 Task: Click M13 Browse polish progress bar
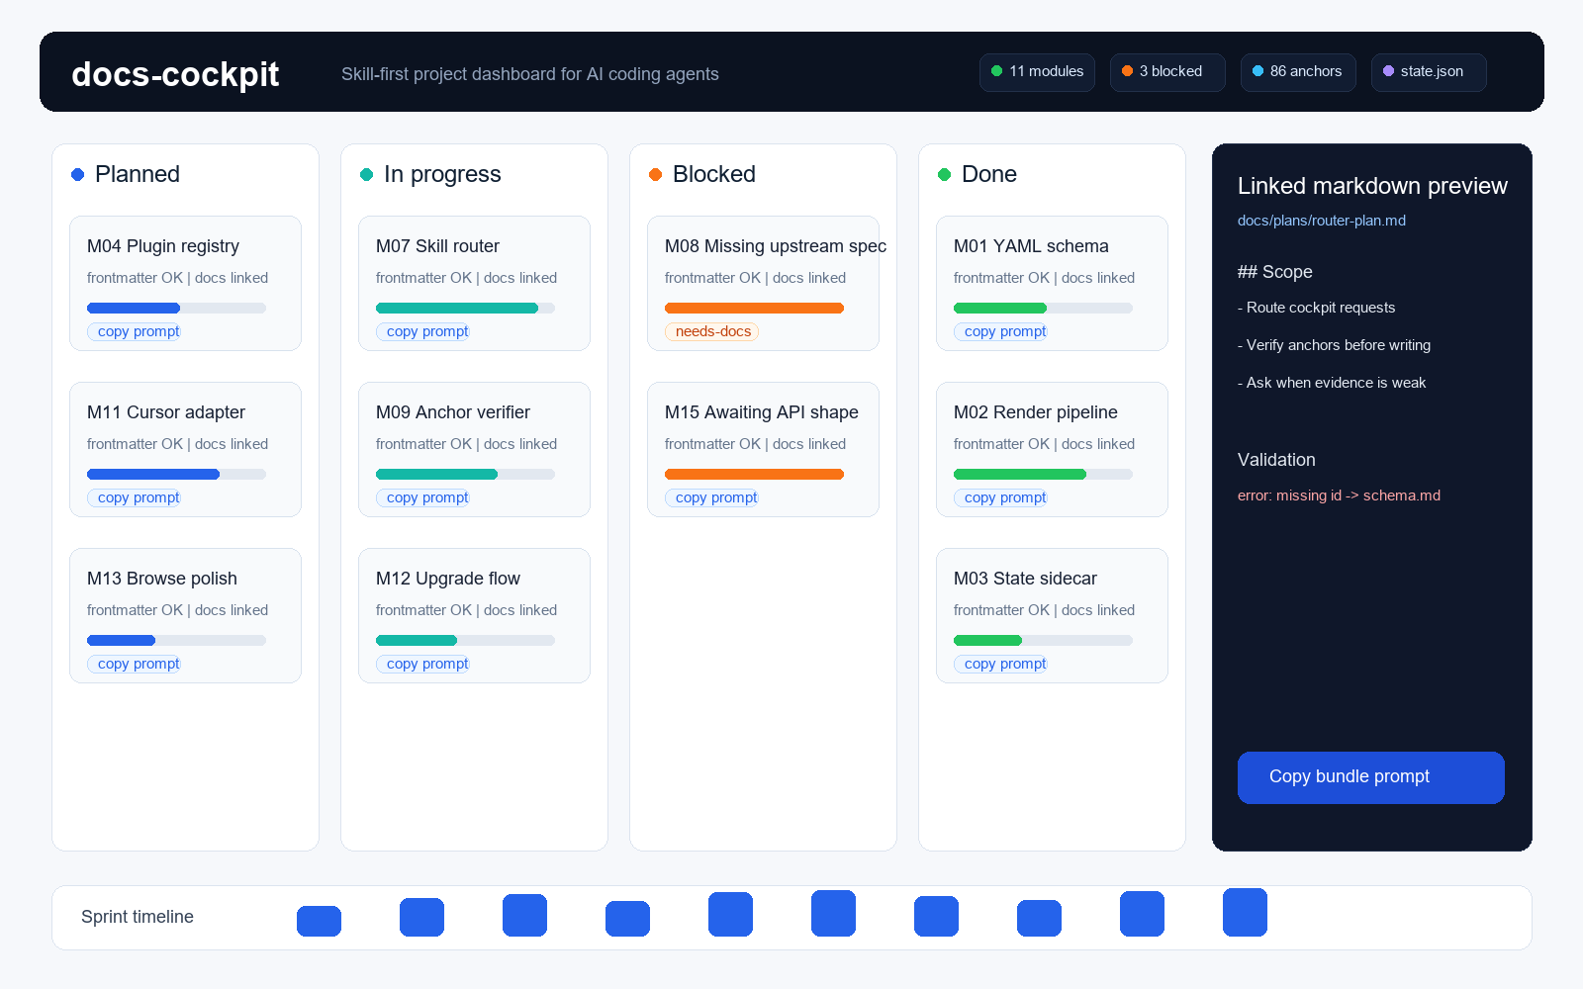pyautogui.click(x=176, y=641)
